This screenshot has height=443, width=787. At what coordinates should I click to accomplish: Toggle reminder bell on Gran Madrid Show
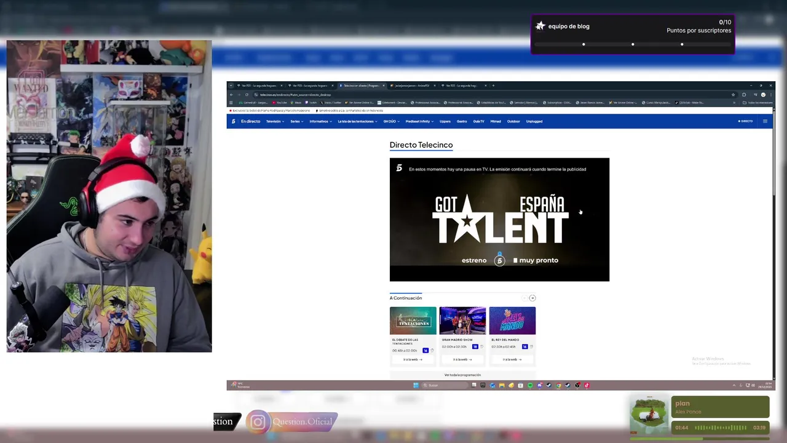click(x=481, y=346)
